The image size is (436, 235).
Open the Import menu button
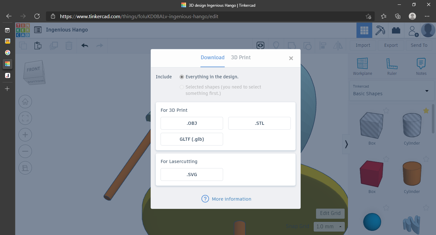(363, 45)
